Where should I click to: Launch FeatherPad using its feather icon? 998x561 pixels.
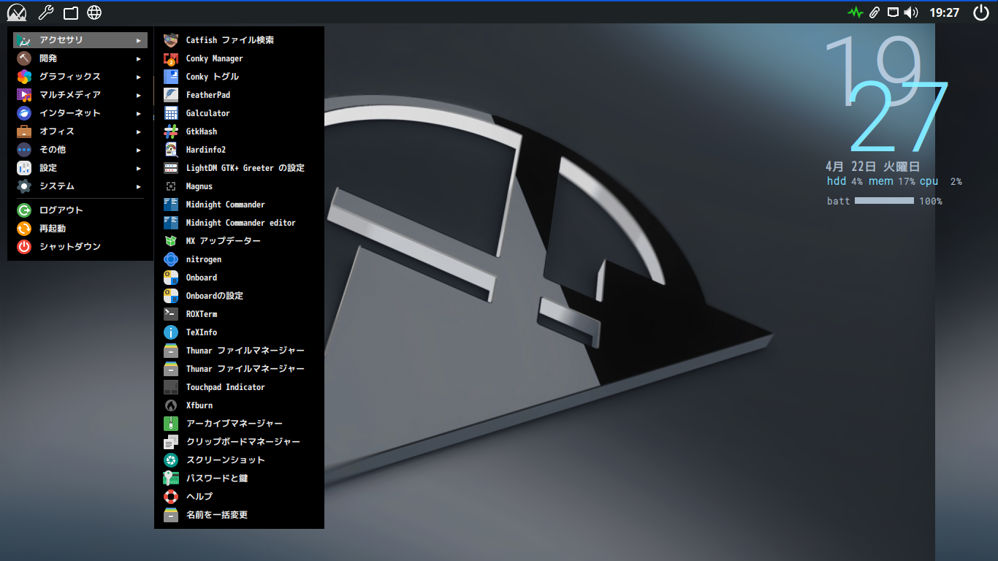coord(171,95)
